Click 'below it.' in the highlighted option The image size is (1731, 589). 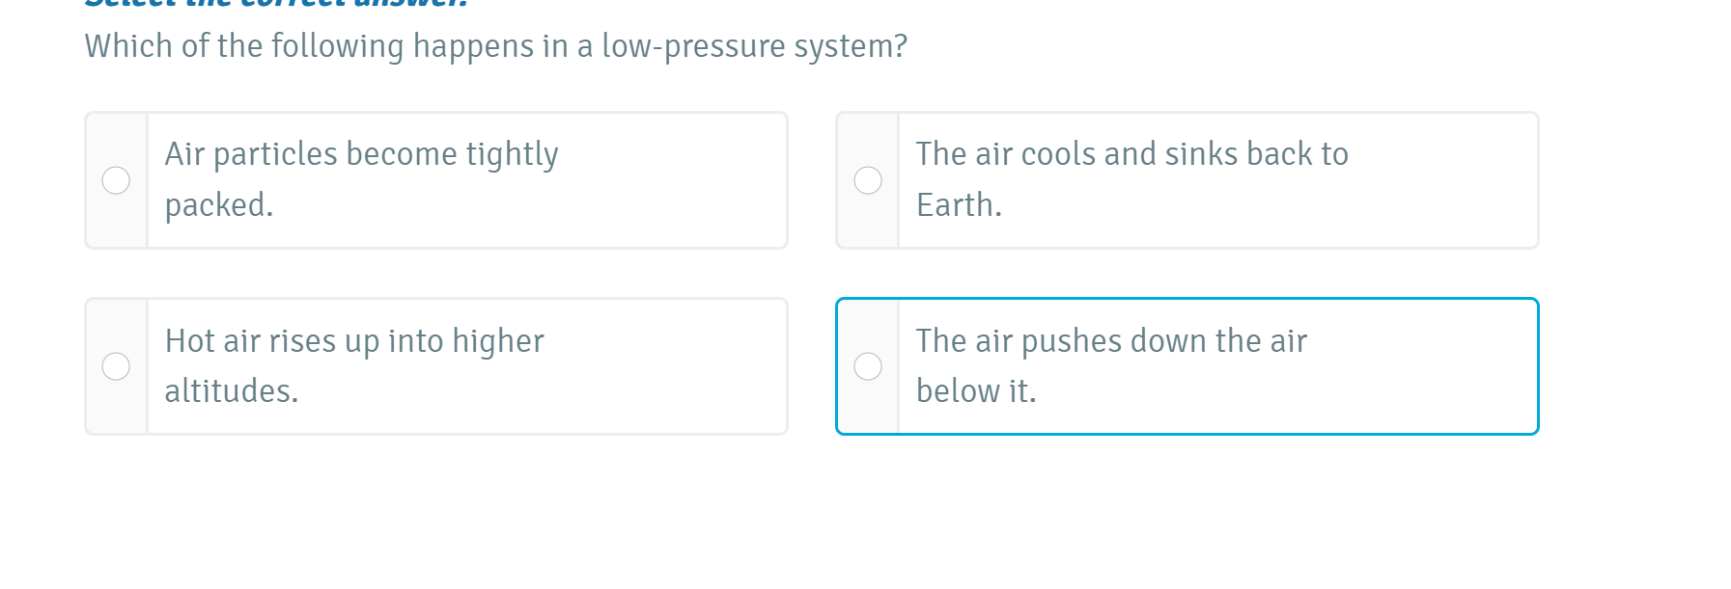pos(976,391)
